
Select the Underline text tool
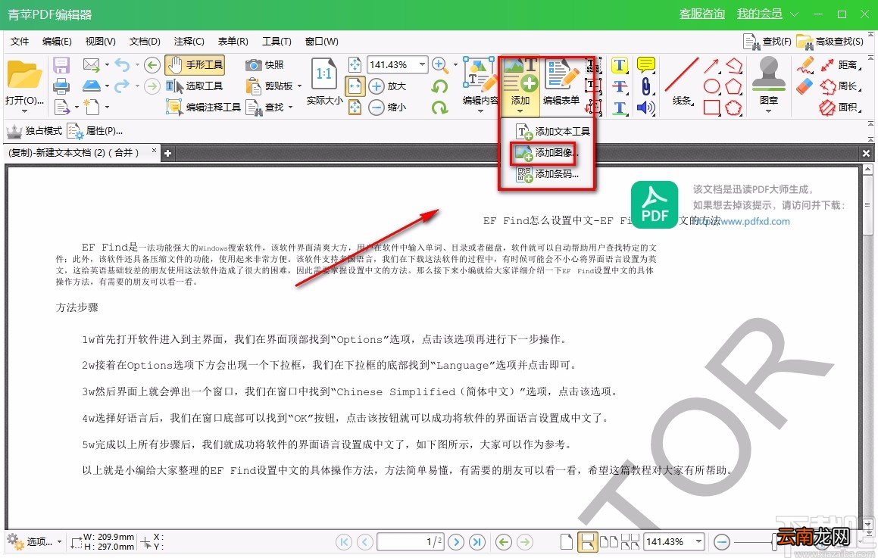coord(620,107)
